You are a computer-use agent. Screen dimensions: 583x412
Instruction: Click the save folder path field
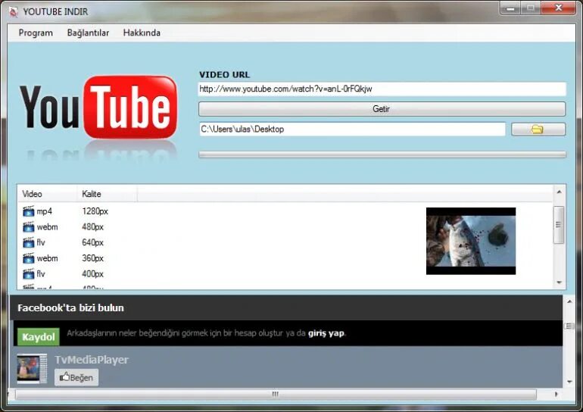pos(352,129)
